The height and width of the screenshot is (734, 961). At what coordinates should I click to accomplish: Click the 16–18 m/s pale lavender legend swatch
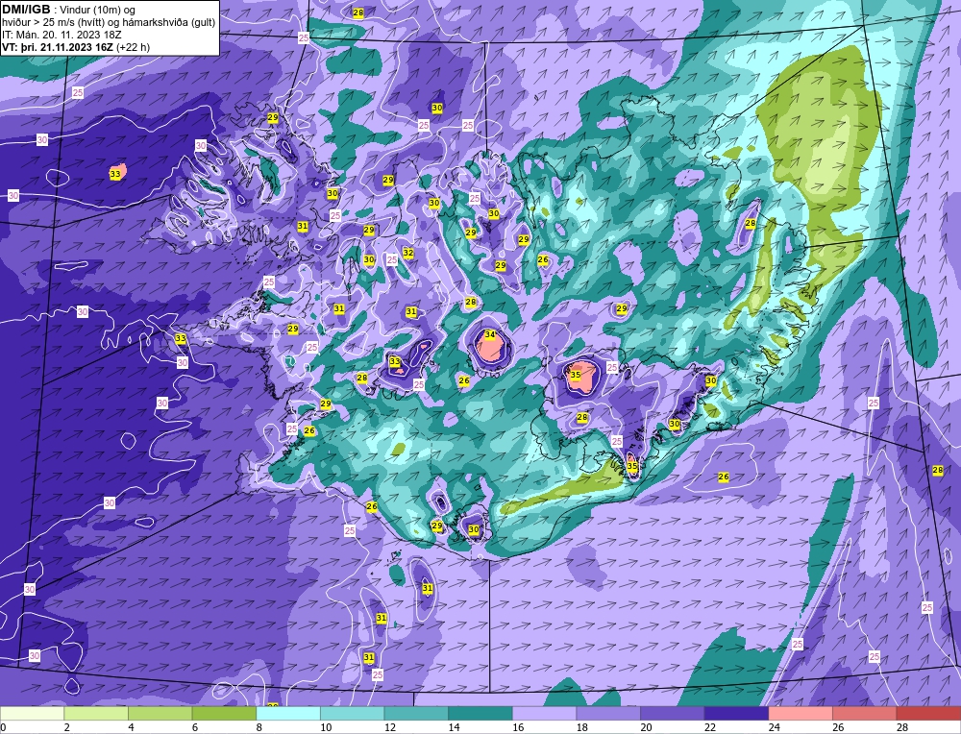click(x=544, y=714)
